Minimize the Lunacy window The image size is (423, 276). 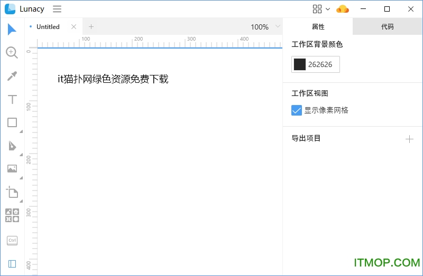pyautogui.click(x=363, y=9)
